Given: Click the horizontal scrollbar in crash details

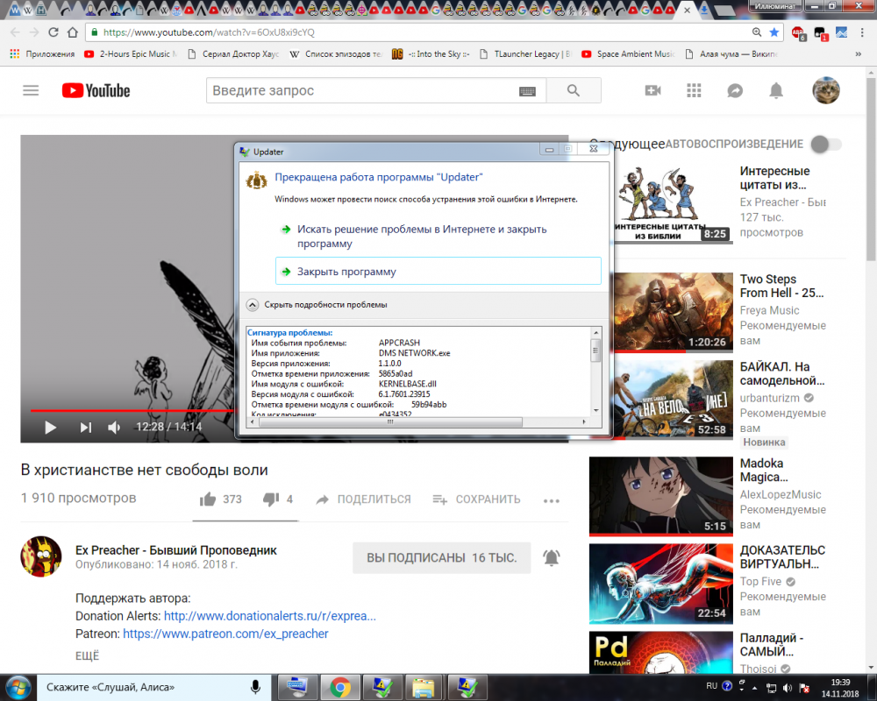Looking at the screenshot, I should [390, 422].
